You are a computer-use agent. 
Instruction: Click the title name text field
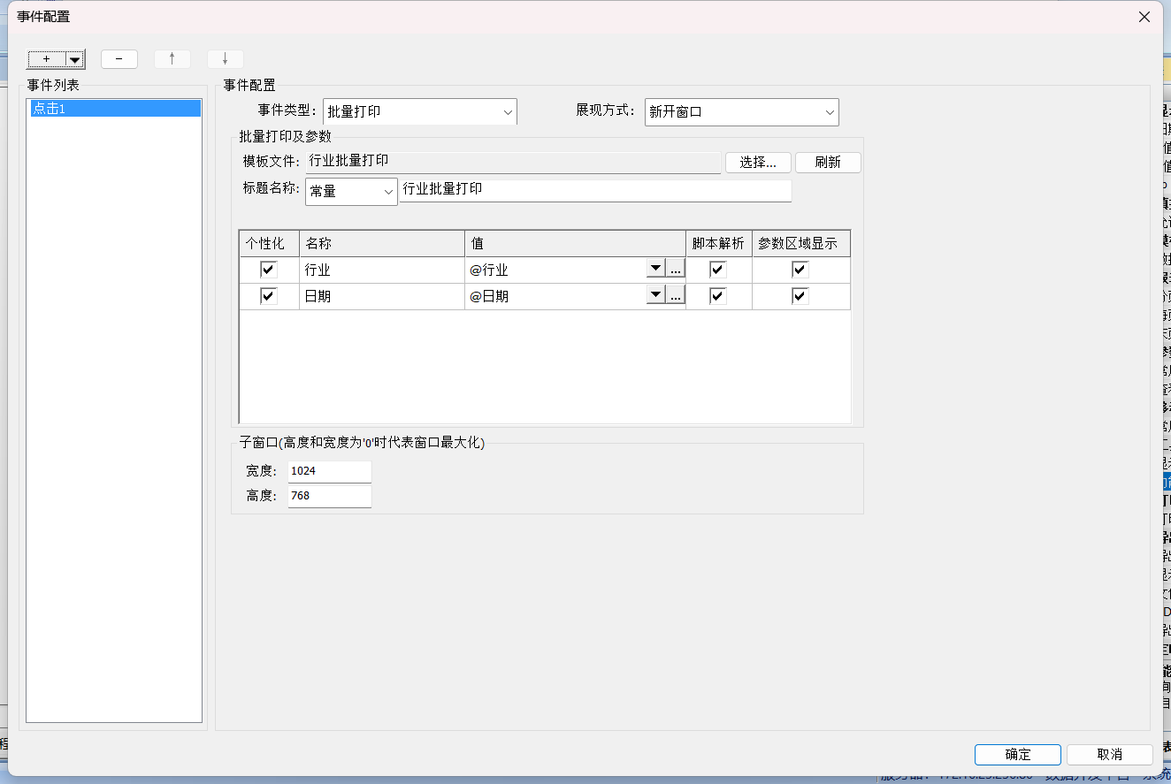coord(595,190)
